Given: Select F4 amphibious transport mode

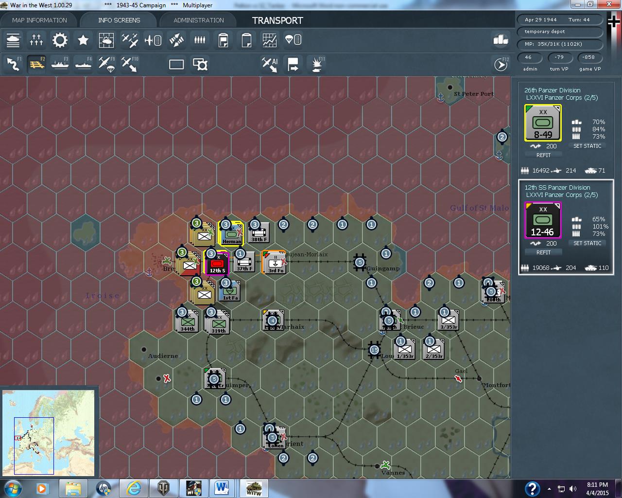Looking at the screenshot, I should [x=83, y=64].
